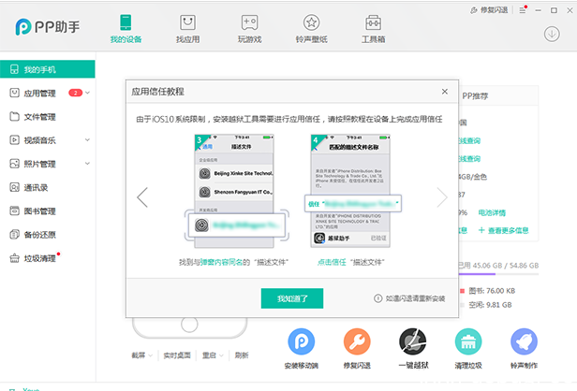Switch to the 找应用 tab
This screenshot has width=577, height=391.
(x=187, y=29)
